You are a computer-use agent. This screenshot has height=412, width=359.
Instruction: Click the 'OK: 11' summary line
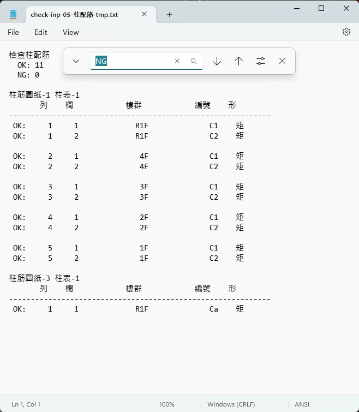point(30,65)
